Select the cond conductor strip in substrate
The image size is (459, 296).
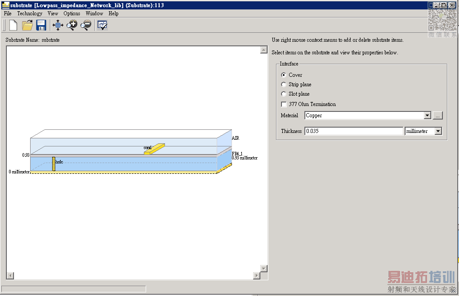(x=154, y=149)
